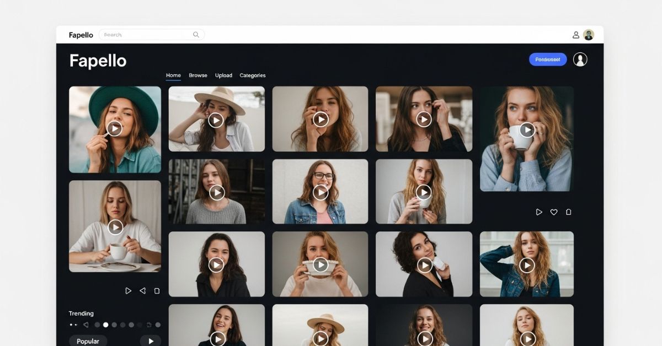
Task: Click the blue pill button in the header
Action: click(548, 60)
